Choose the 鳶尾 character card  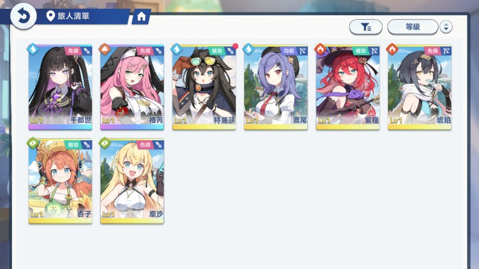point(276,87)
